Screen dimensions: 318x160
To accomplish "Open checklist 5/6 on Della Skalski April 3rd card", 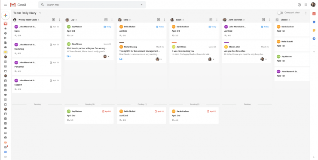I will (123, 36).
